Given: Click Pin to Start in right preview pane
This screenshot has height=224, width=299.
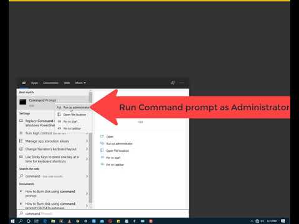Looking at the screenshot, I should point(113,158).
